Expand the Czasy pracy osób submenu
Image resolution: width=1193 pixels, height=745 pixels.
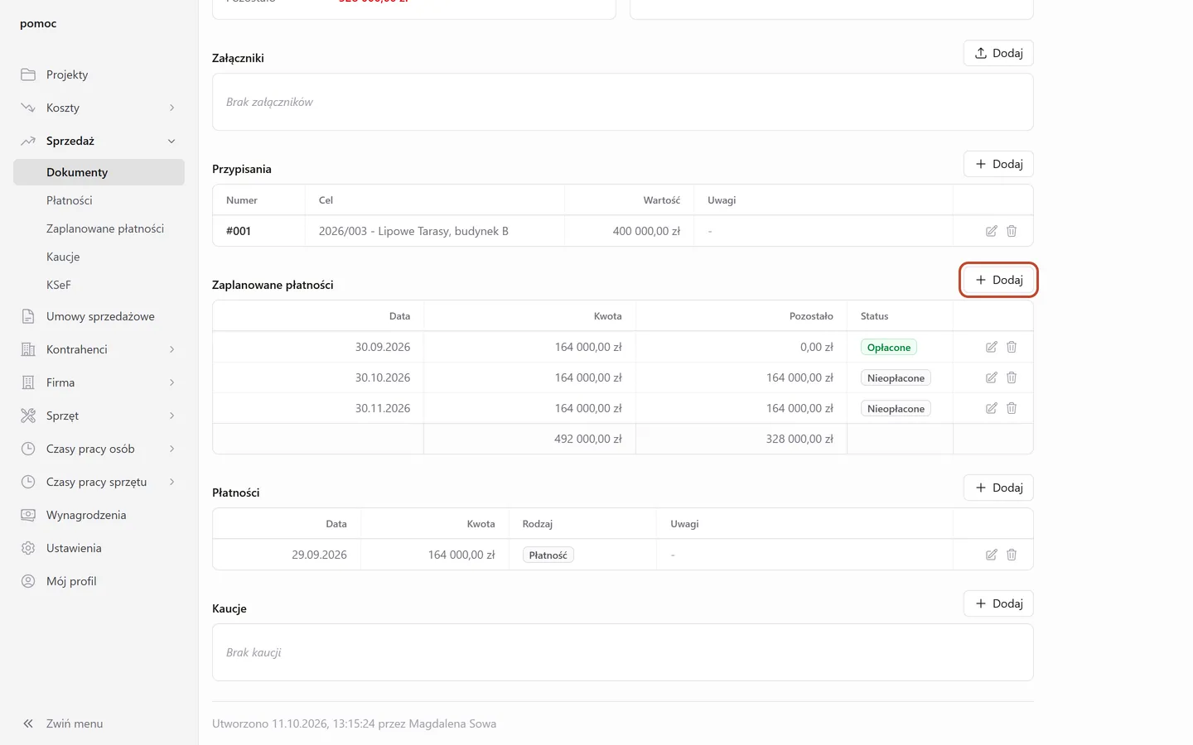(99, 449)
